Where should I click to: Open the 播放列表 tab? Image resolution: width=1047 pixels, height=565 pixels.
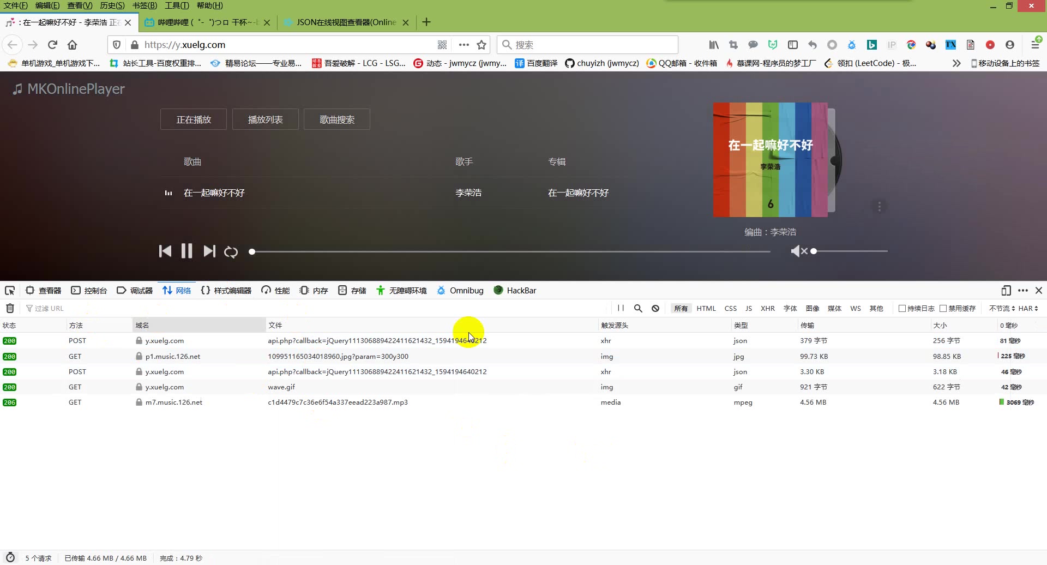click(x=266, y=119)
